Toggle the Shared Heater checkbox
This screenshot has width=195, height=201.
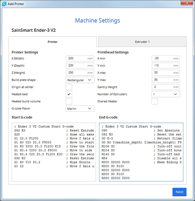click(155, 101)
